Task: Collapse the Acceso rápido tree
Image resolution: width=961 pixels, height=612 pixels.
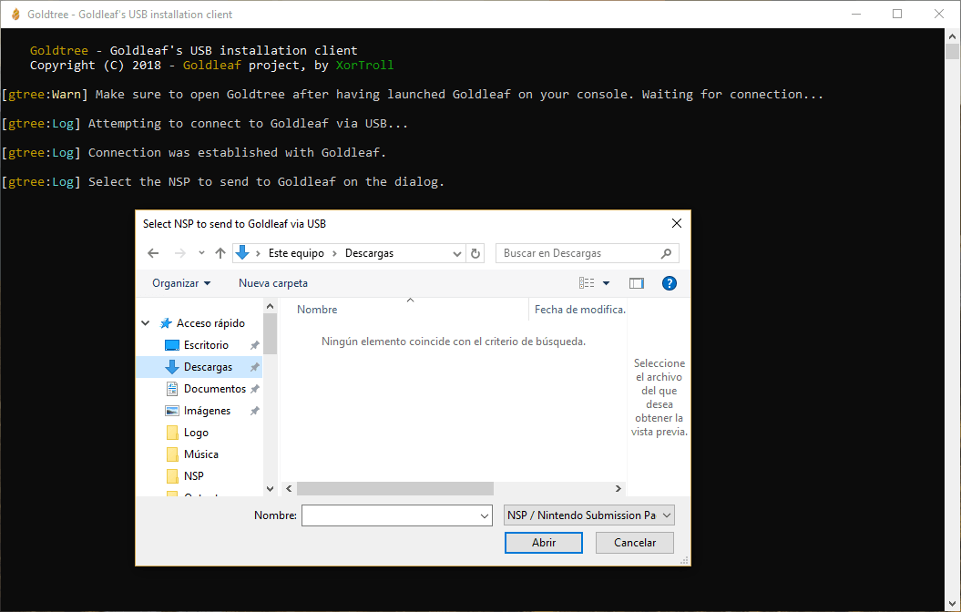Action: coord(145,322)
